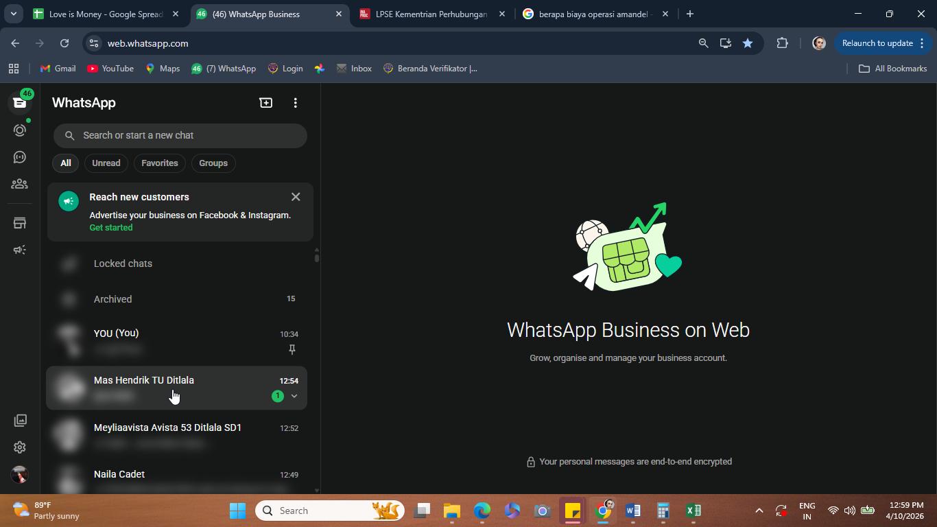937x527 pixels.
Task: Select the Unread chat filter
Action: (106, 163)
